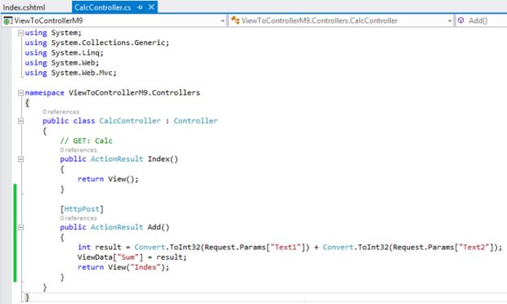Click the string "Text2" in code

tap(474, 247)
